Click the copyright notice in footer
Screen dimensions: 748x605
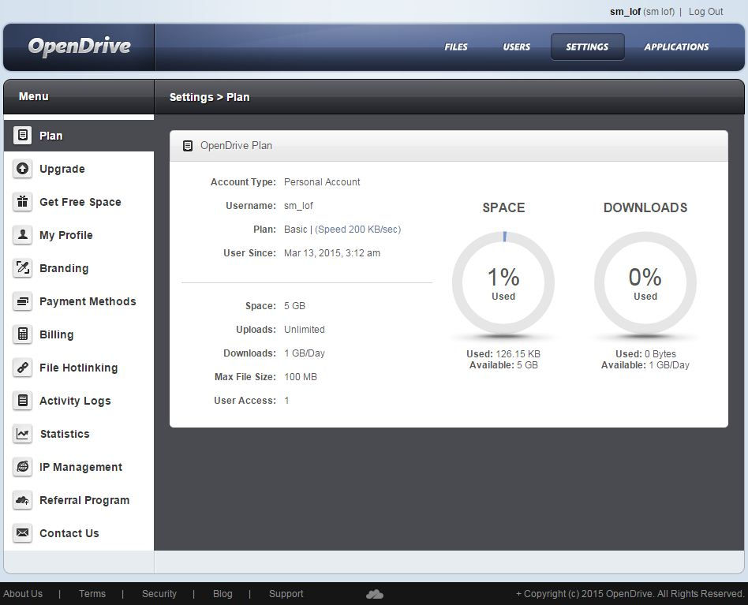(630, 593)
